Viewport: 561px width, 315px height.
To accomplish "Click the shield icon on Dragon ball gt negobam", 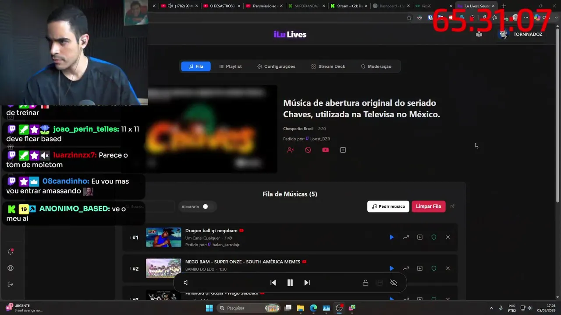I will click(x=434, y=237).
